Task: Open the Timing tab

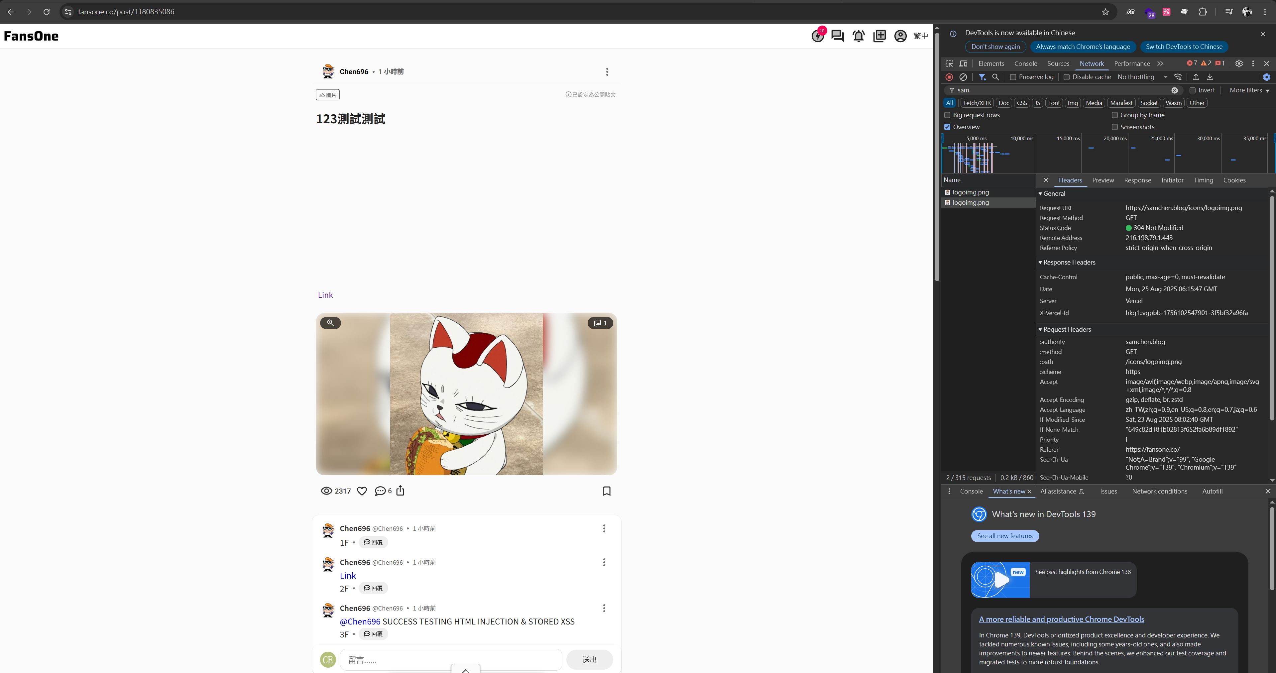Action: [x=1203, y=180]
